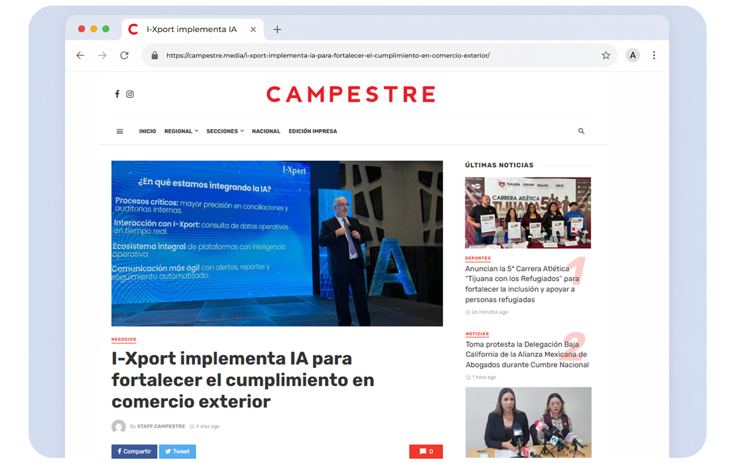
Task: Click the ÚLTIMAS NOTICIAS heading
Action: pyautogui.click(x=499, y=165)
